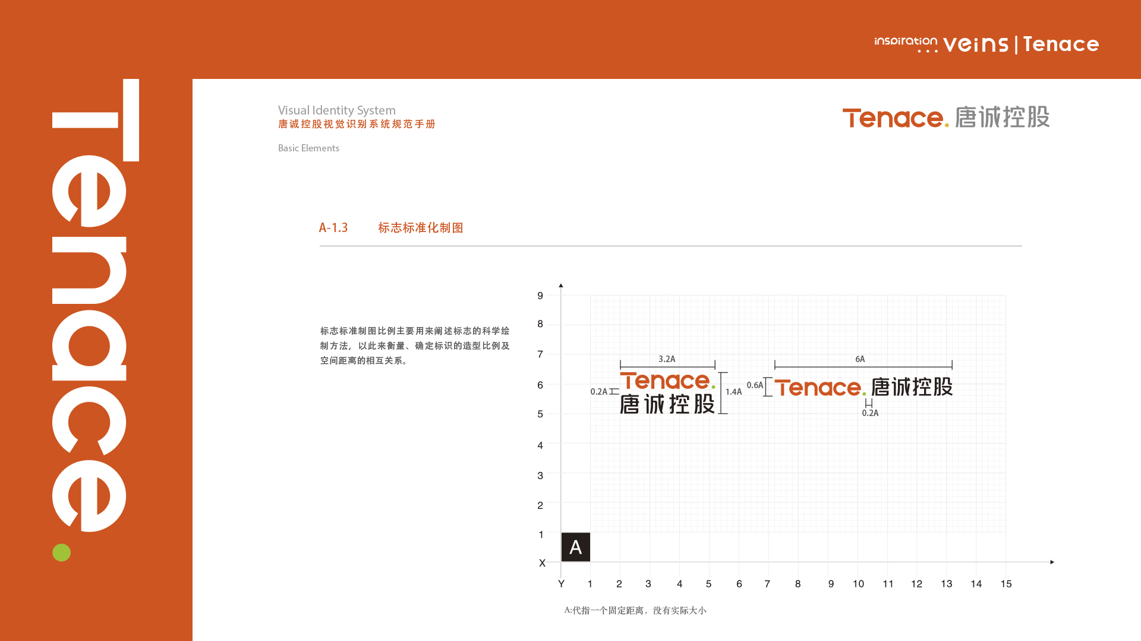Click the 1.4A height dimension label

point(733,392)
